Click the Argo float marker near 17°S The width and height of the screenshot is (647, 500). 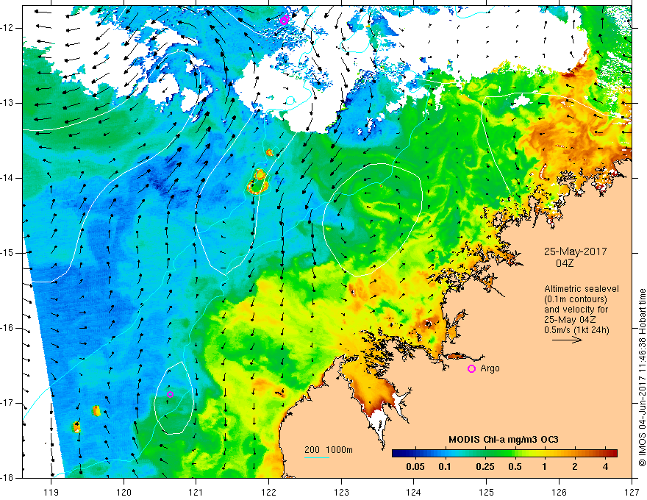click(170, 394)
